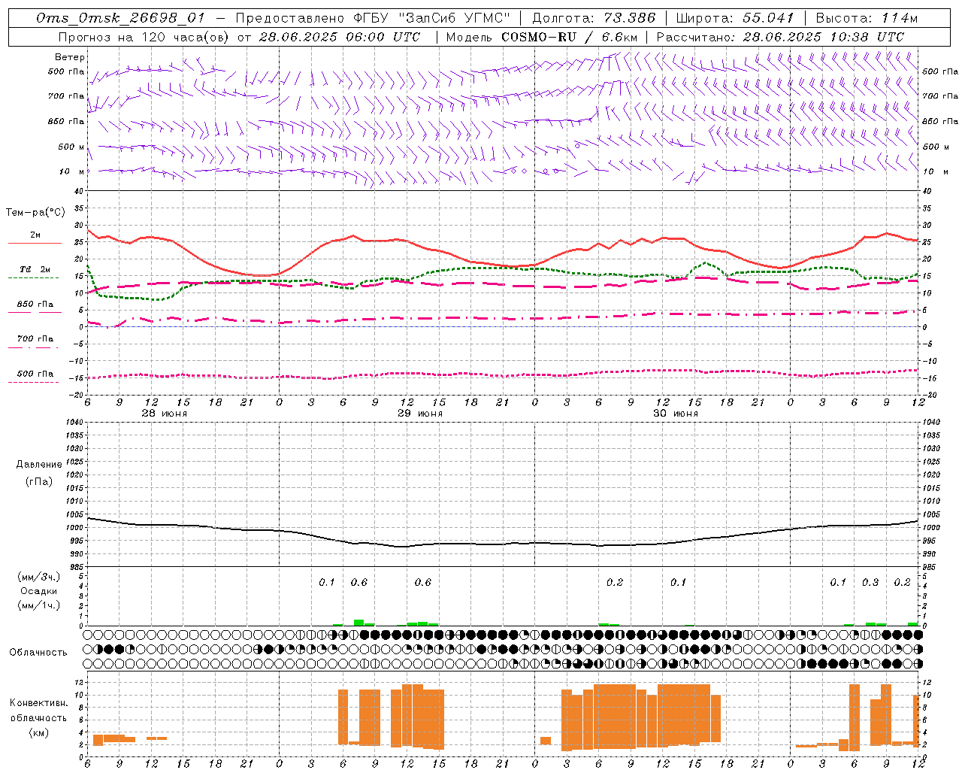This screenshot has height=770, width=962.
Task: Click the Давление panel label
Action: pyautogui.click(x=39, y=465)
